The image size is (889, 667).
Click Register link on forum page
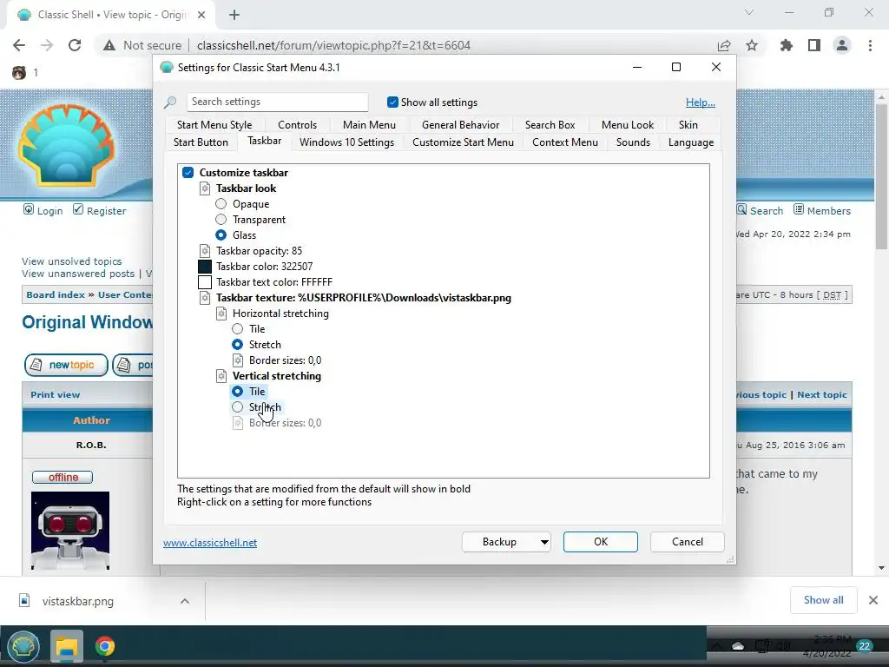(x=106, y=211)
